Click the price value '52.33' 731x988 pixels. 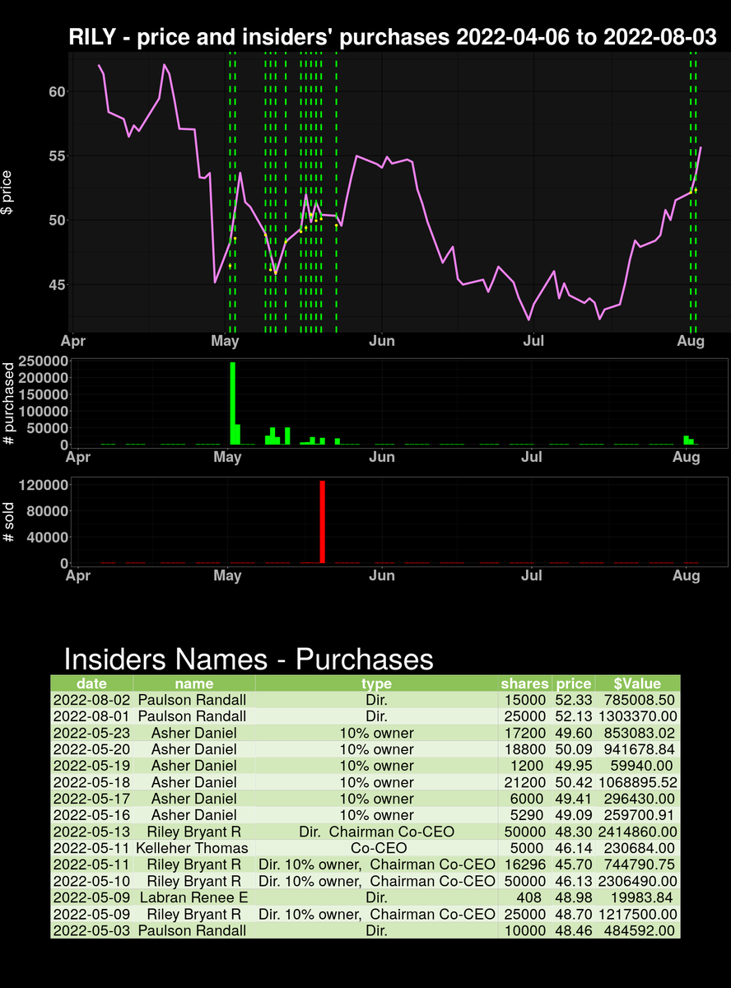pyautogui.click(x=574, y=700)
